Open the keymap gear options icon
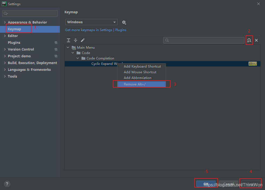The image size is (265, 190). tap(124, 22)
